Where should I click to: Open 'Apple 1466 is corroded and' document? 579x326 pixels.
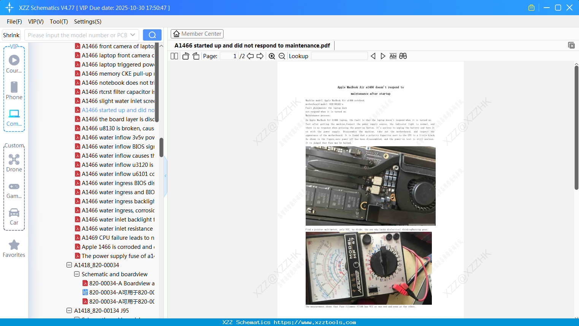pos(118,247)
